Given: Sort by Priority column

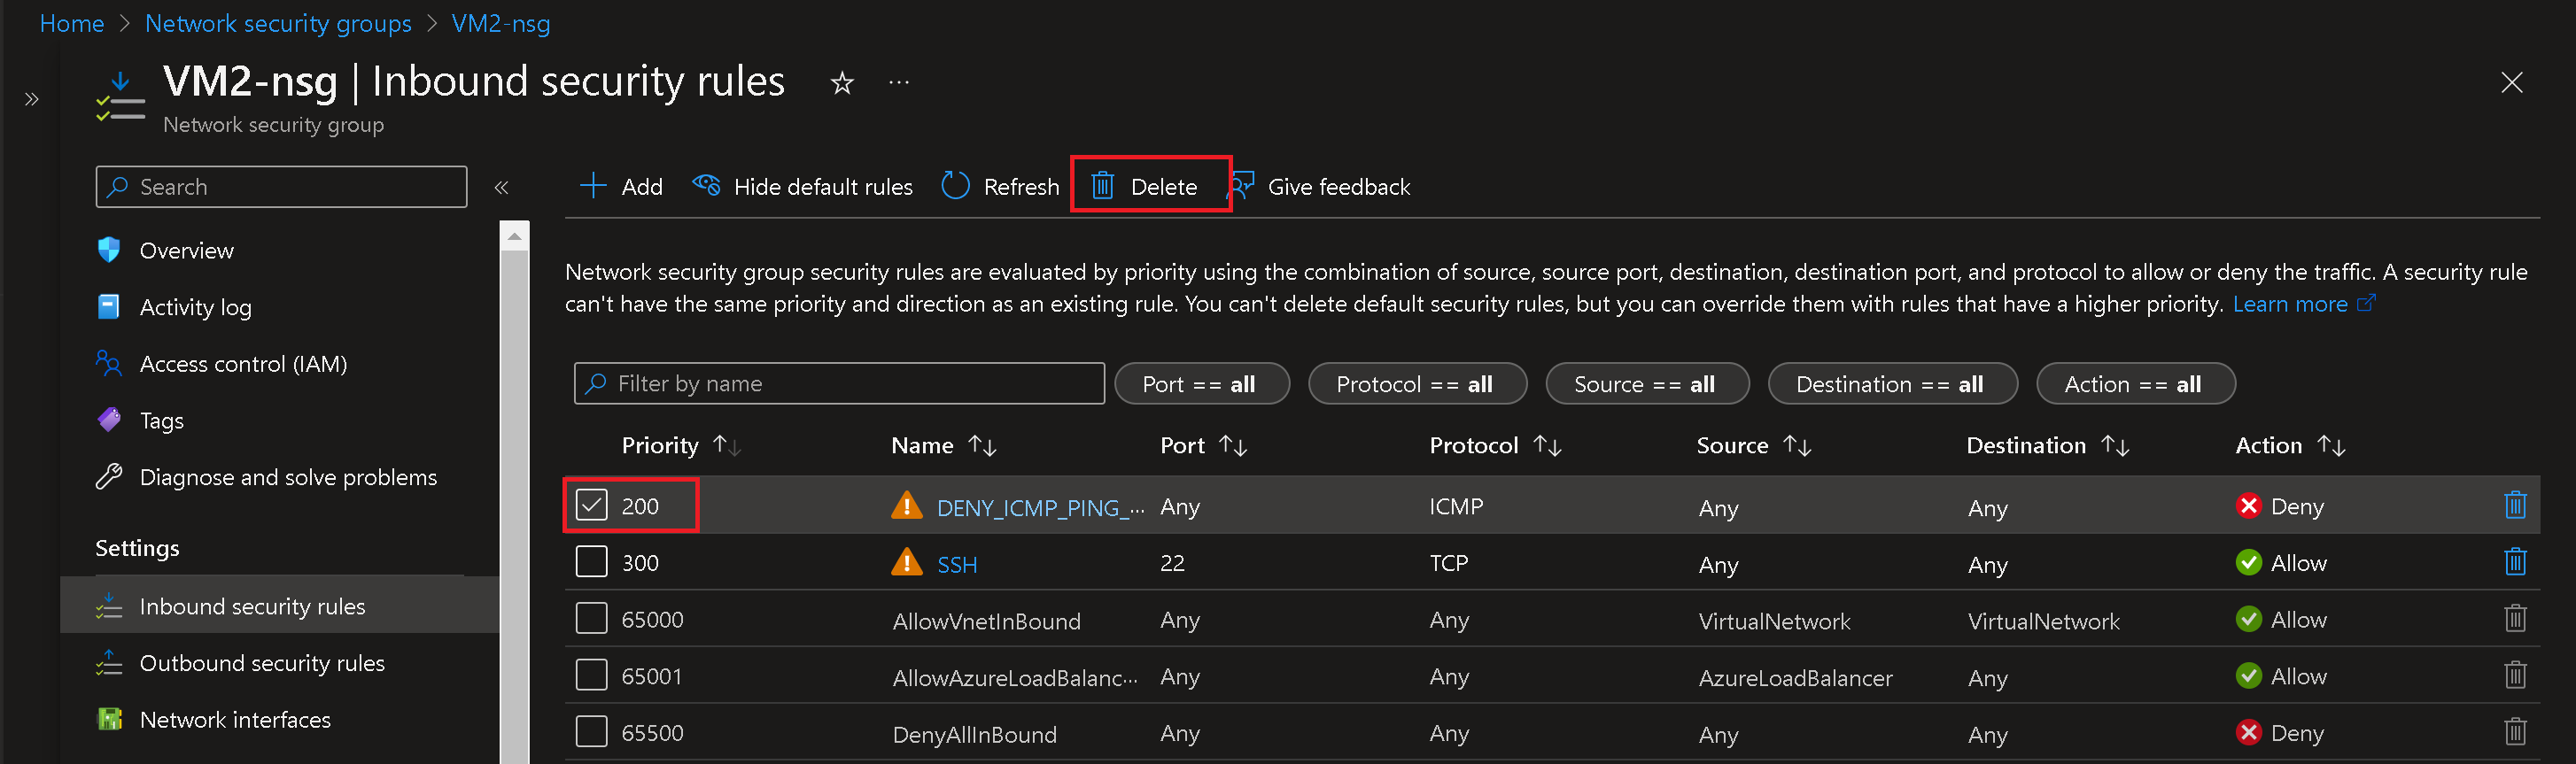Looking at the screenshot, I should (680, 445).
